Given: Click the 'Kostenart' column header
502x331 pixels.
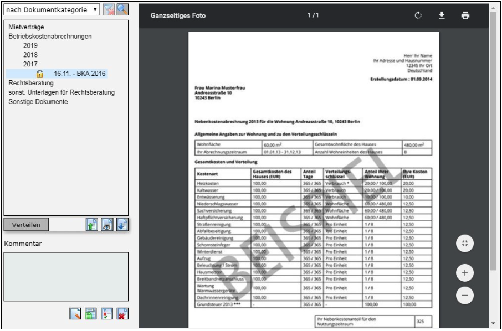Looking at the screenshot, I should pyautogui.click(x=207, y=174).
